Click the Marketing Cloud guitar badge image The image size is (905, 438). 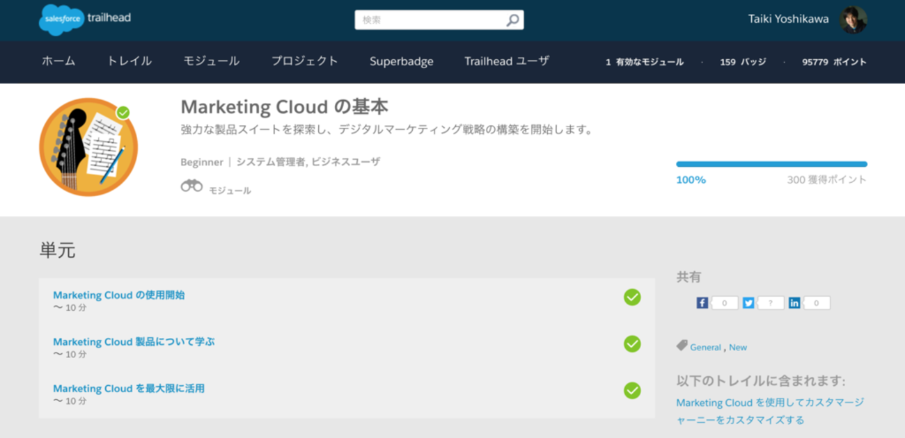[88, 147]
